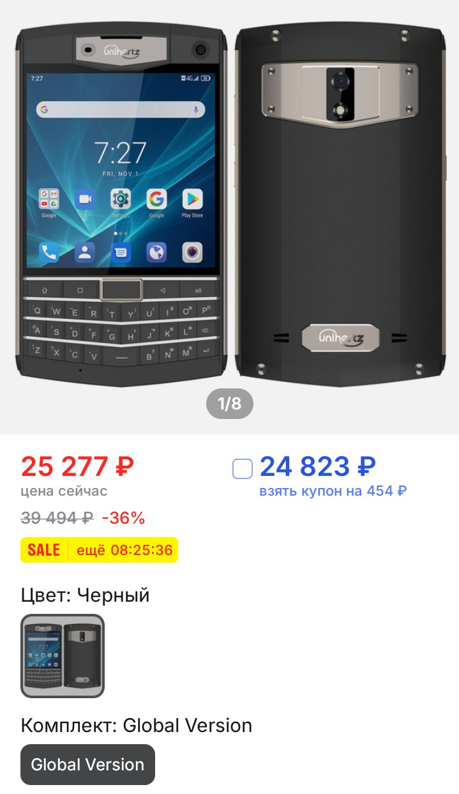Image resolution: width=459 pixels, height=794 pixels.
Task: Open the 'взять купон на 454 ₽' link
Action: [333, 491]
